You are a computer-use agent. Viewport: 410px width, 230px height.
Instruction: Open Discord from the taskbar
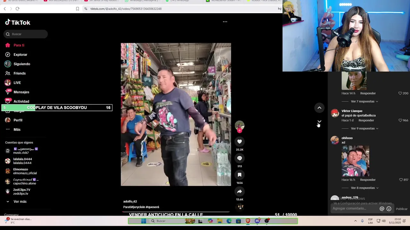coord(257,221)
